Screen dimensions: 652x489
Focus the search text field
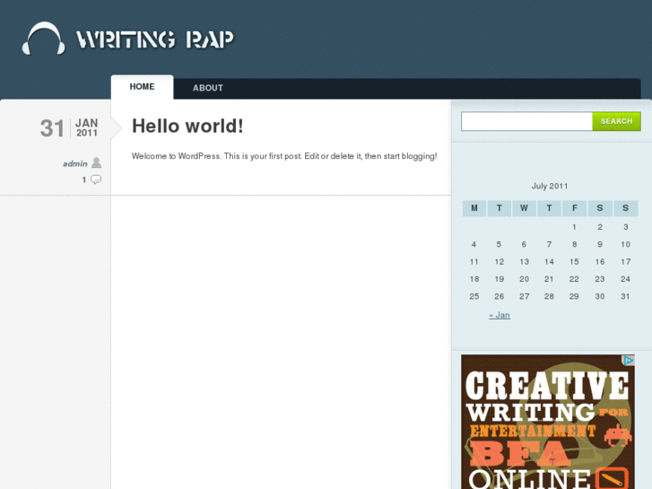[x=526, y=121]
